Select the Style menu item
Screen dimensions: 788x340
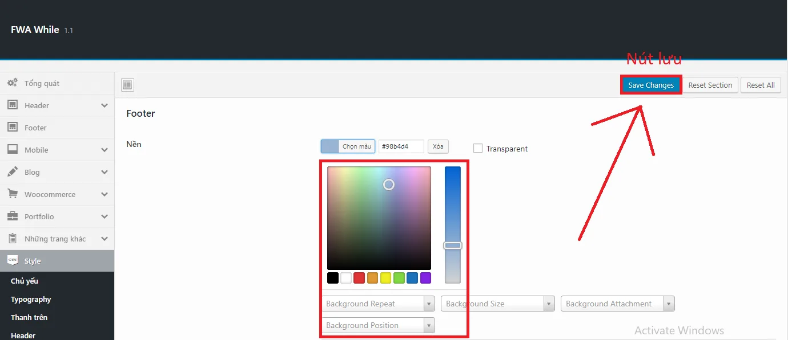pos(57,261)
